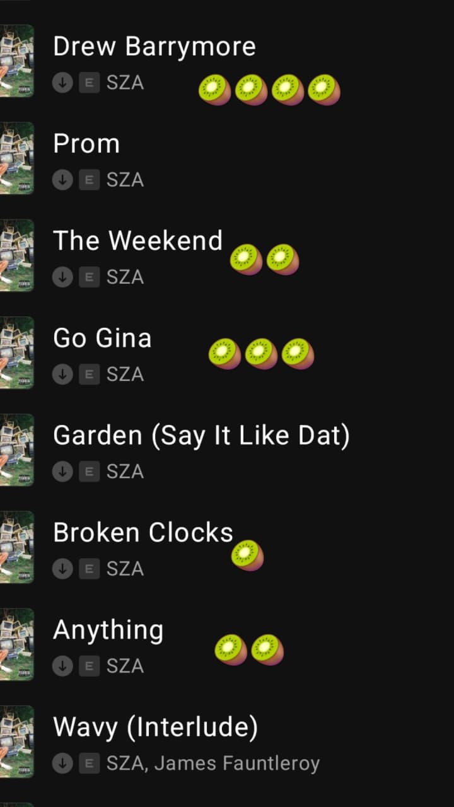Click the single kiwi beside Broken Clocks
Viewport: 454px width, 807px height.
(x=247, y=555)
